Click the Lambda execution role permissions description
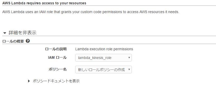This screenshot has height=99, width=216. tap(104, 49)
